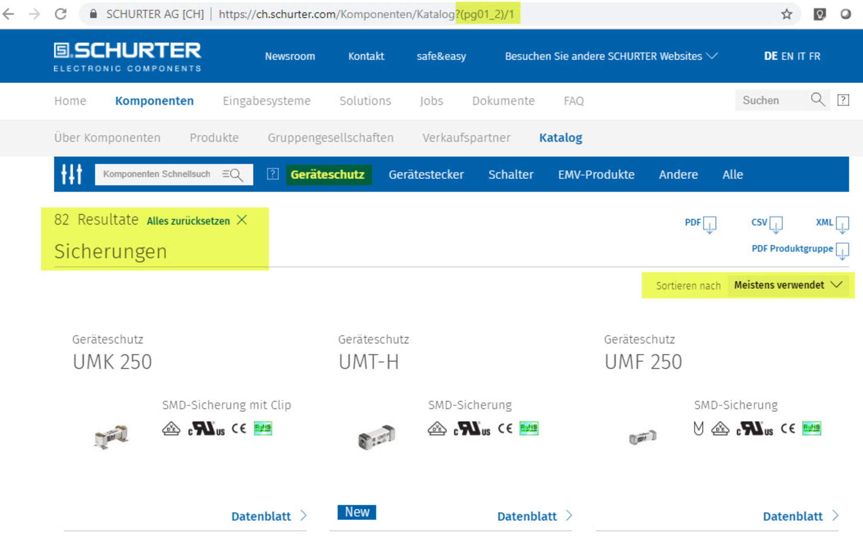The width and height of the screenshot is (863, 546).
Task: Reset all filters with X icon
Action: [242, 220]
